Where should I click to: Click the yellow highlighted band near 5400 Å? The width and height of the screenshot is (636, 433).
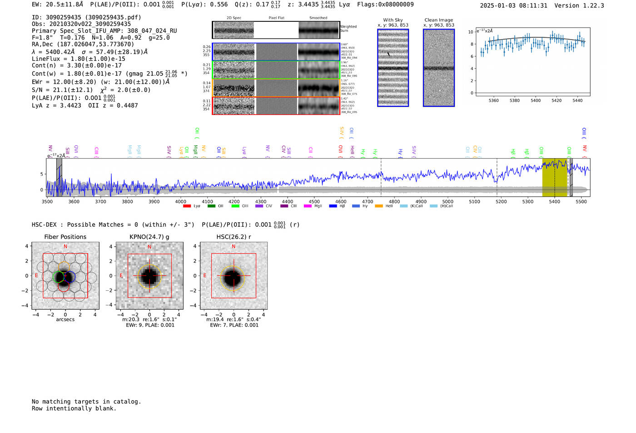(x=555, y=177)
